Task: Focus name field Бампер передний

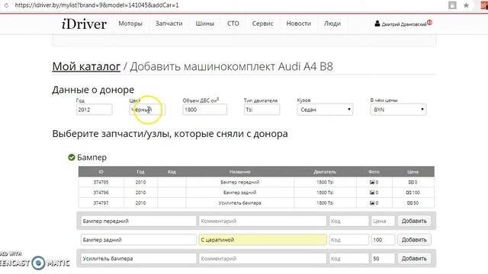Action: tap(138, 221)
